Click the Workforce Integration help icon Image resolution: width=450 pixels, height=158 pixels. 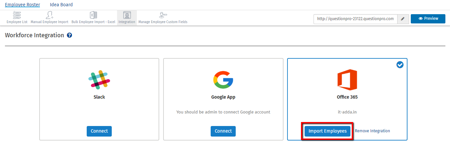point(70,35)
